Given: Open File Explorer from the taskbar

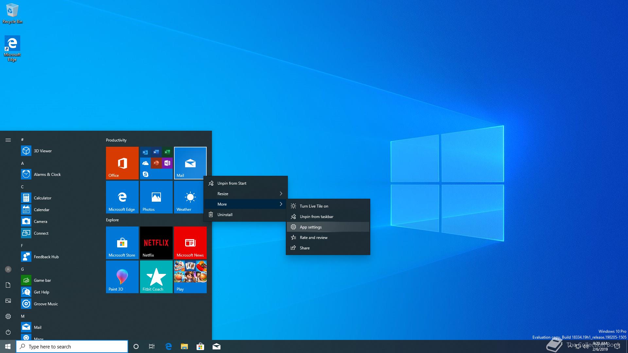Looking at the screenshot, I should (x=184, y=346).
